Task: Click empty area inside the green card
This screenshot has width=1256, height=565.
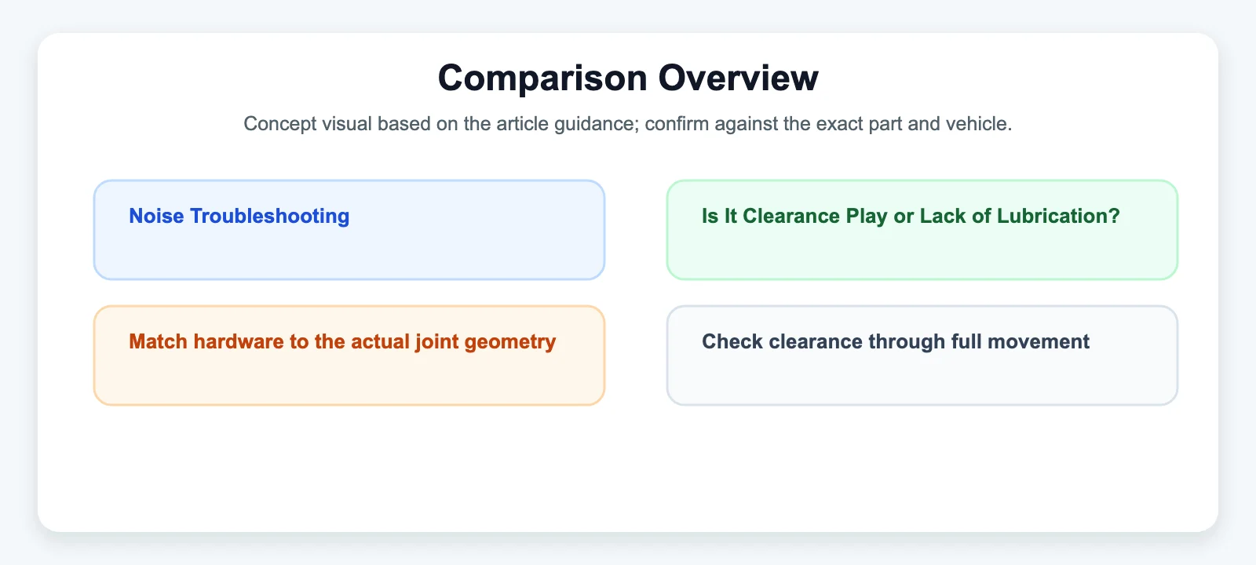Action: (922, 255)
